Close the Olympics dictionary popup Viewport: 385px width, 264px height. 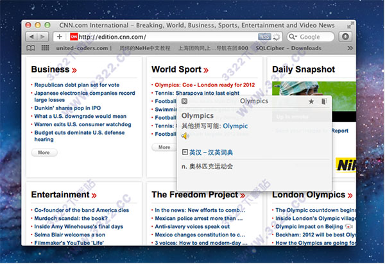pyautogui.click(x=184, y=101)
